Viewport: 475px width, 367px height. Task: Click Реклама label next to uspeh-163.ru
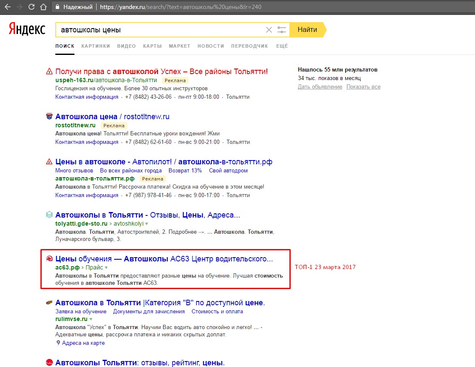(x=175, y=80)
